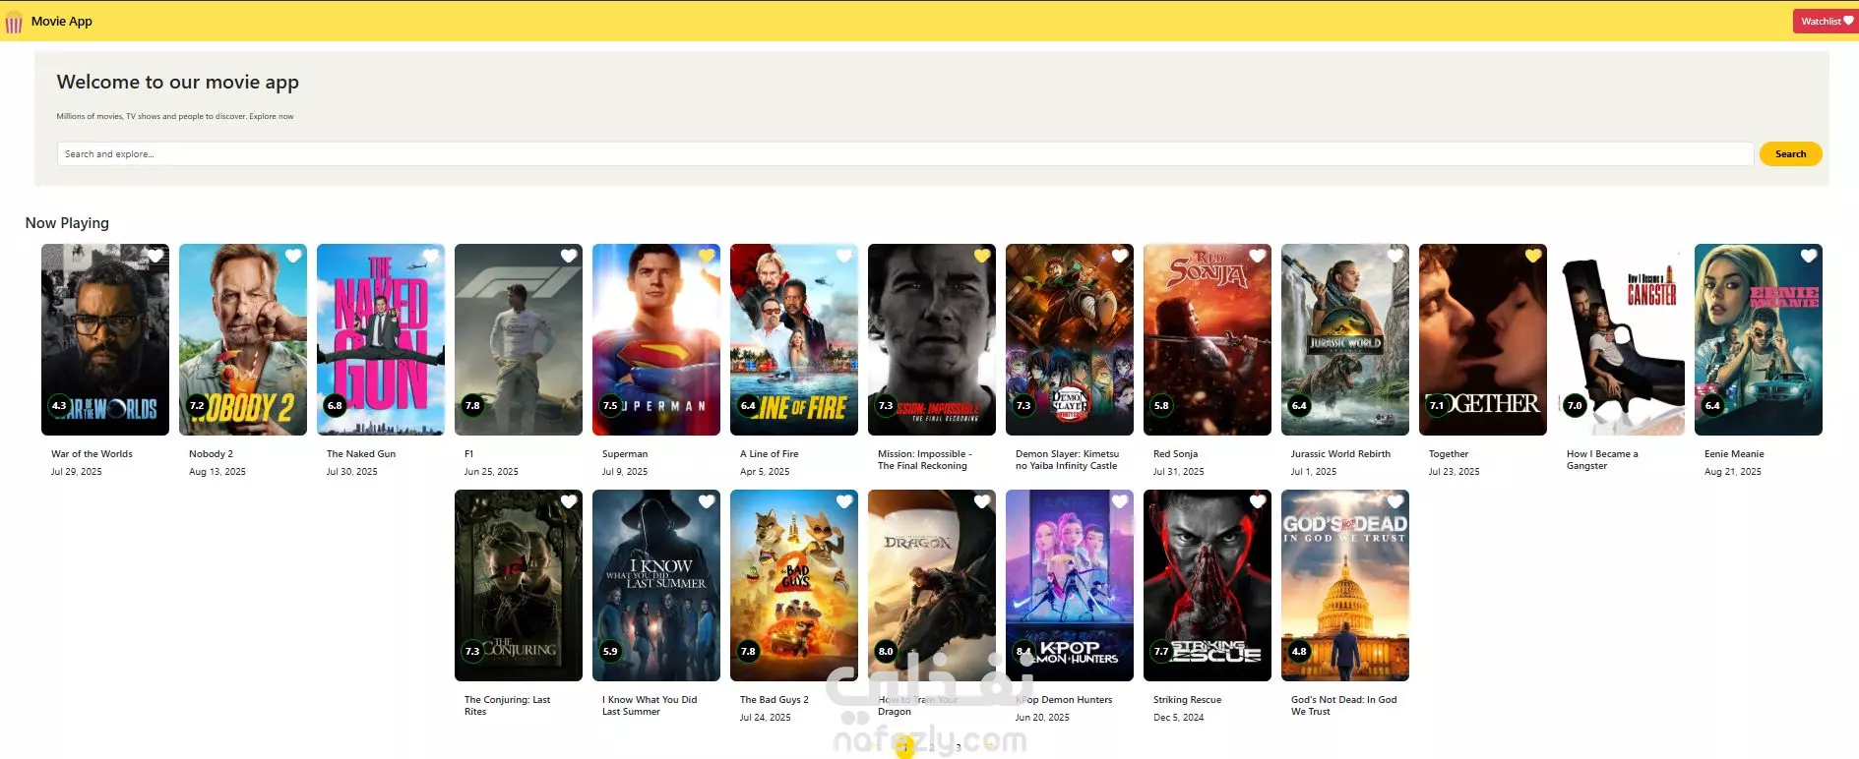Open the How I Became a Gangster poster
Viewport: 1859px width, 759px height.
coord(1621,340)
